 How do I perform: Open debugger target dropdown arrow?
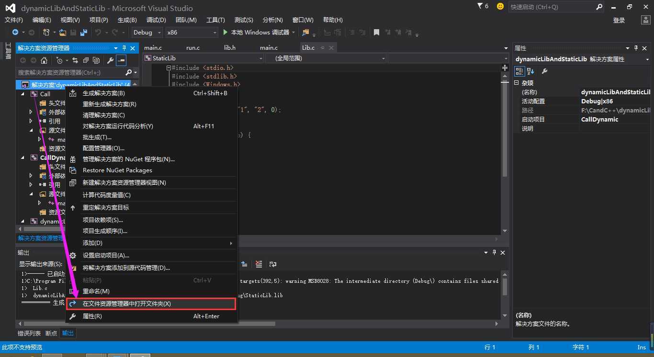point(293,33)
